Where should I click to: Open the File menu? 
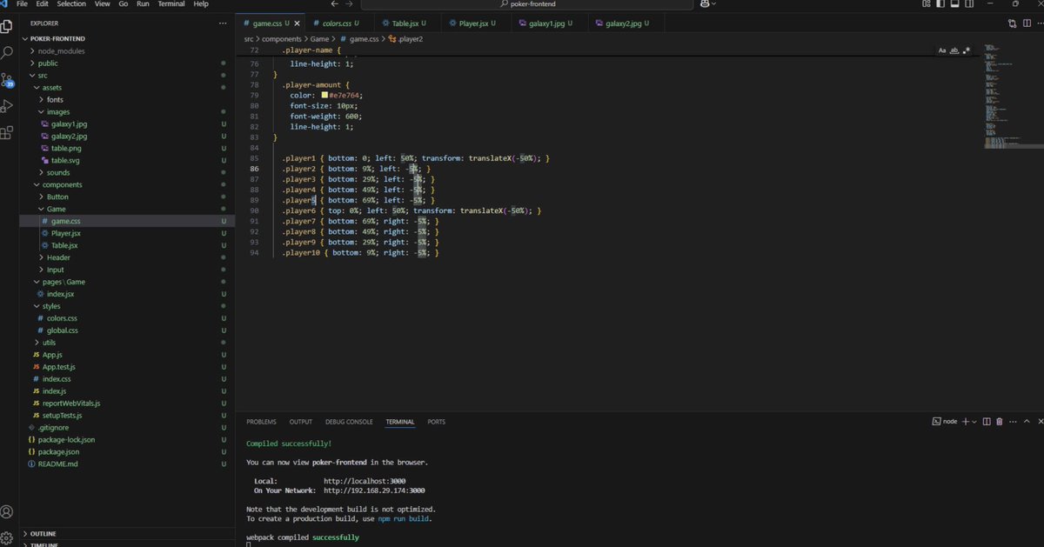pyautogui.click(x=23, y=4)
